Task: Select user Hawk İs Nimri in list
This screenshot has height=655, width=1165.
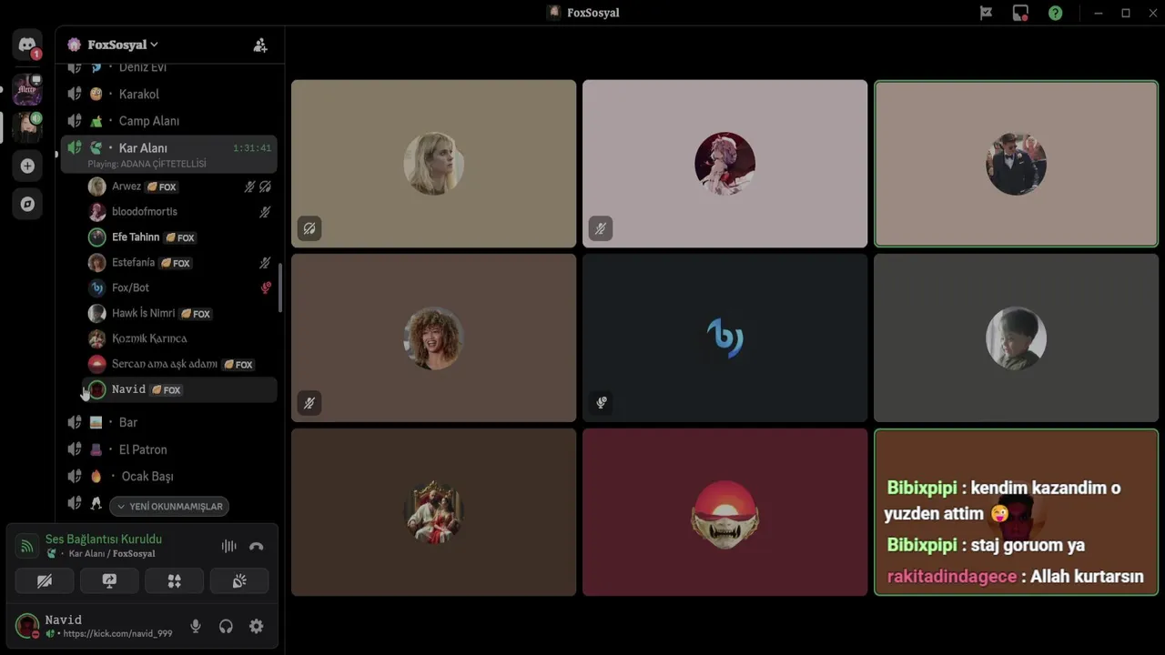Action: coord(179,313)
